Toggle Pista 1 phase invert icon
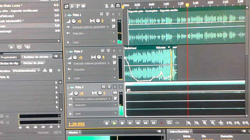250x140 pixels. coord(114,26)
